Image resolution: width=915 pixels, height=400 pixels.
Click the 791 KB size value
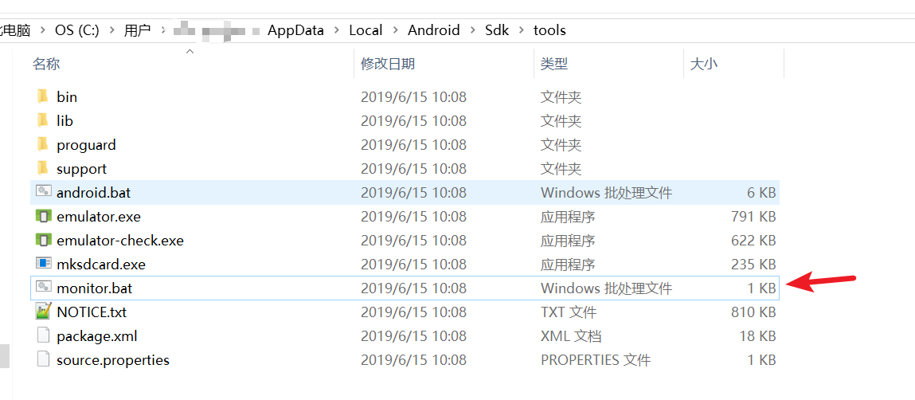(x=753, y=217)
